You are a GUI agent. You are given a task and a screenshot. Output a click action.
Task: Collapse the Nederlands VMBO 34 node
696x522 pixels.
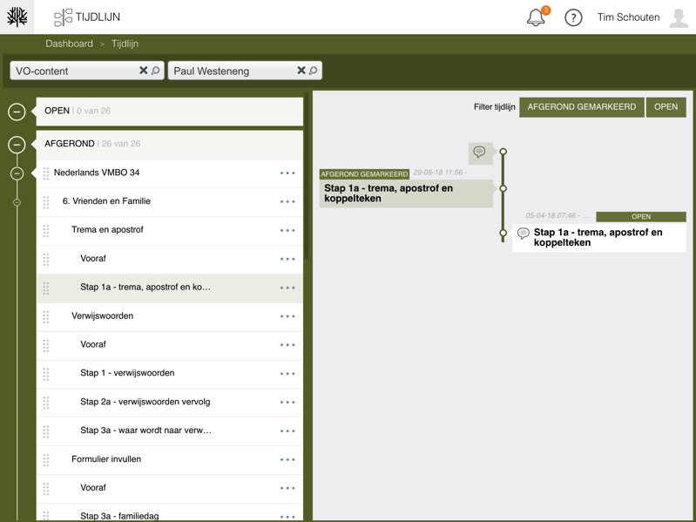tap(17, 173)
